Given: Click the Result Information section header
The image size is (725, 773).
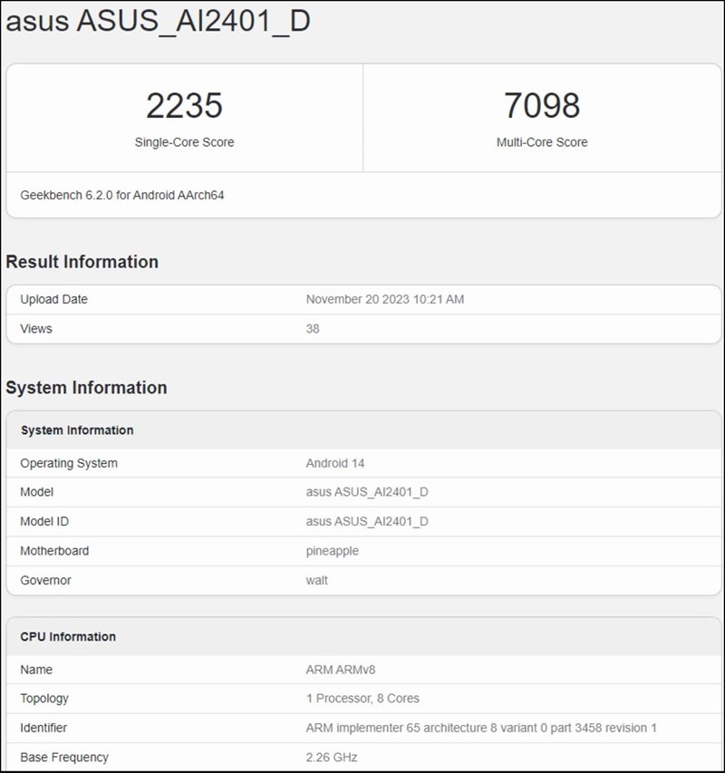Looking at the screenshot, I should (82, 262).
